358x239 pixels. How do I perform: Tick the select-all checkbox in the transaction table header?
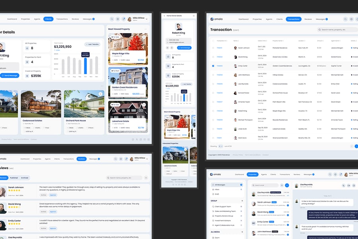(x=213, y=41)
